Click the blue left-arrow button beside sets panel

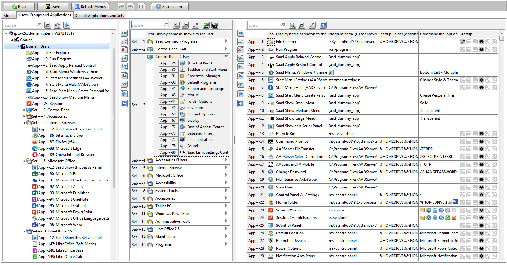point(124,103)
